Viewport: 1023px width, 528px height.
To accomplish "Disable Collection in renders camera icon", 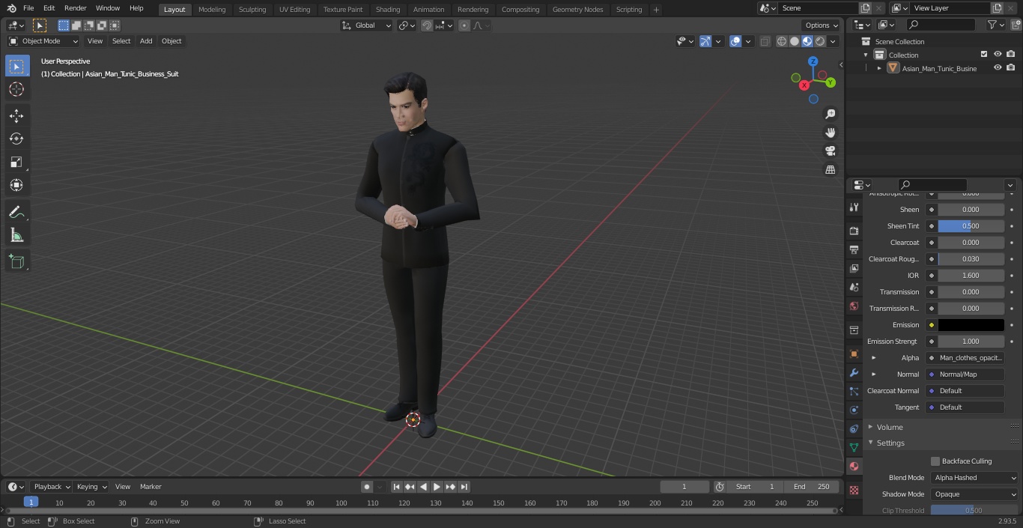I will point(1011,55).
